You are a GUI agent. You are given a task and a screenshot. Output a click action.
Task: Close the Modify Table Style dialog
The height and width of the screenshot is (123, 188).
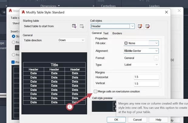click(166, 12)
